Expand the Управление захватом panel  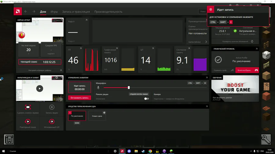coord(207,78)
